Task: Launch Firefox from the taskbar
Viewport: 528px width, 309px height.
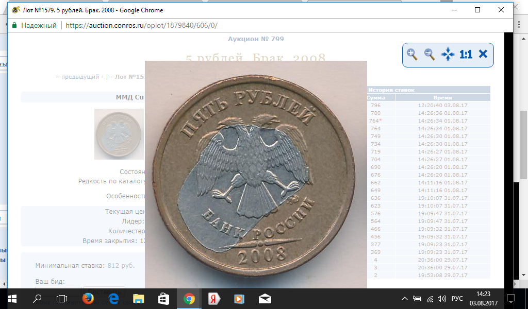Action: (x=88, y=299)
